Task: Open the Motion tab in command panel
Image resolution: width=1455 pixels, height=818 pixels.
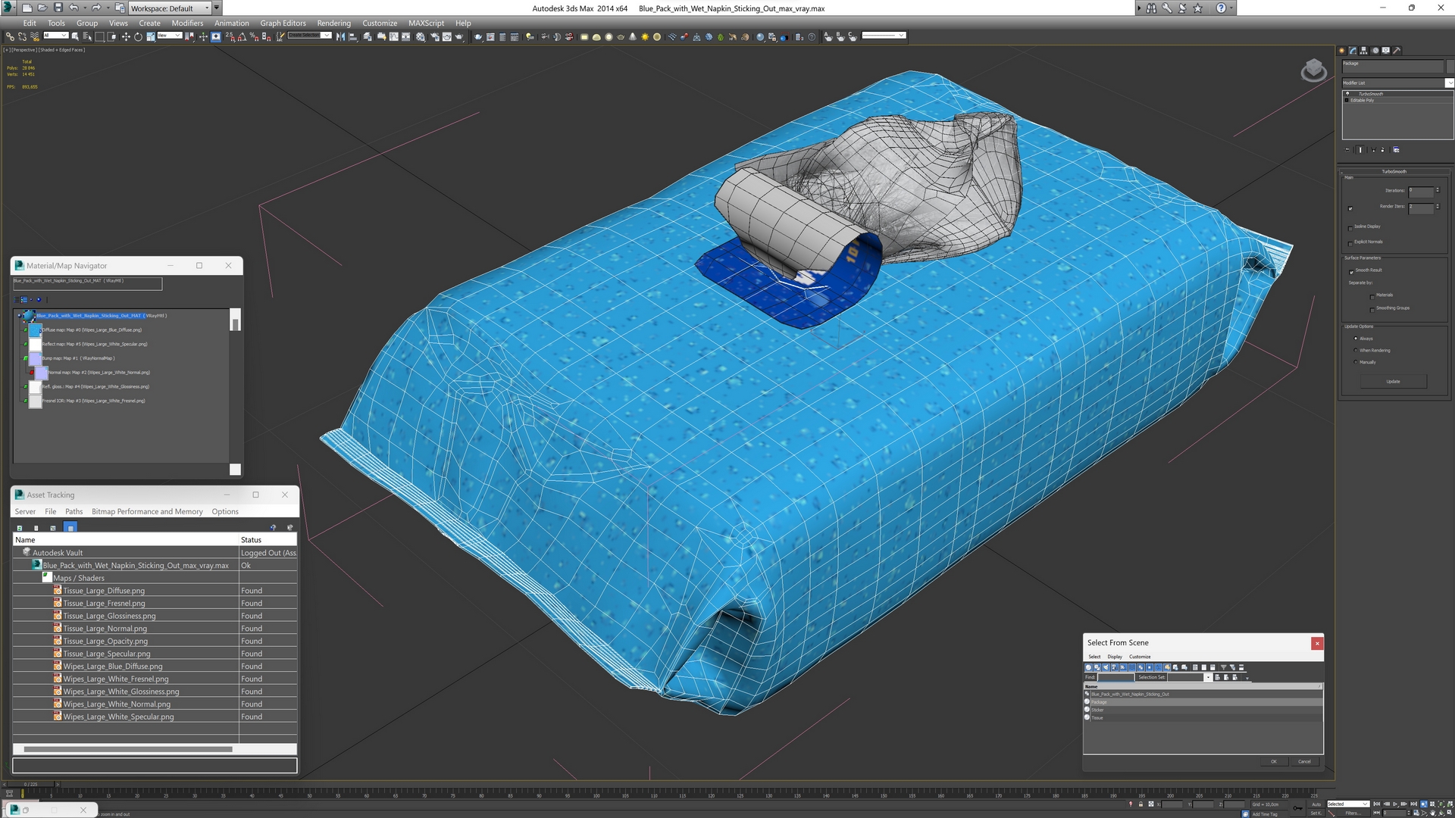Action: 1375,51
